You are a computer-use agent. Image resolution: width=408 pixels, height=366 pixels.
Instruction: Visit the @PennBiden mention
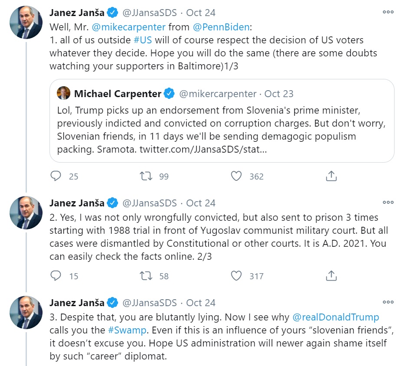[x=221, y=27]
